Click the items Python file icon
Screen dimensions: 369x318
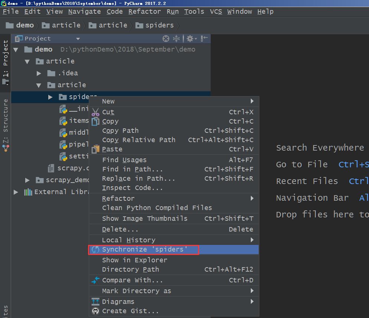63,121
